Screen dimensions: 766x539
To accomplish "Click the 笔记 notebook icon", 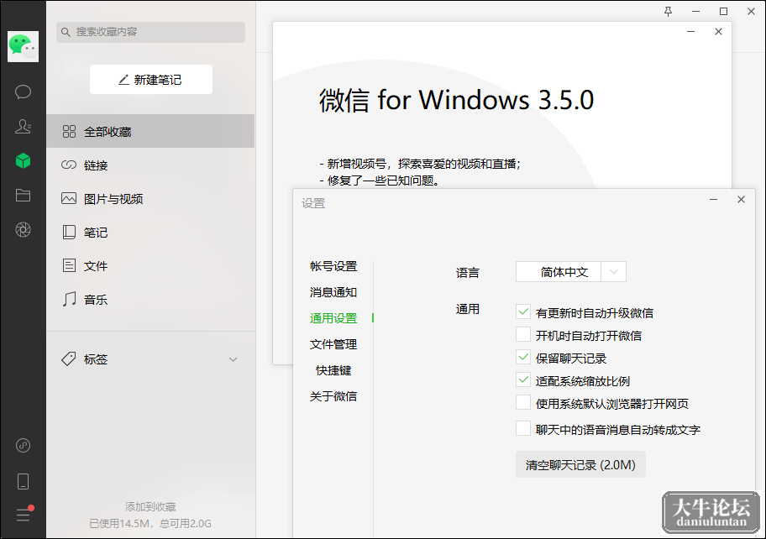I will pos(69,232).
